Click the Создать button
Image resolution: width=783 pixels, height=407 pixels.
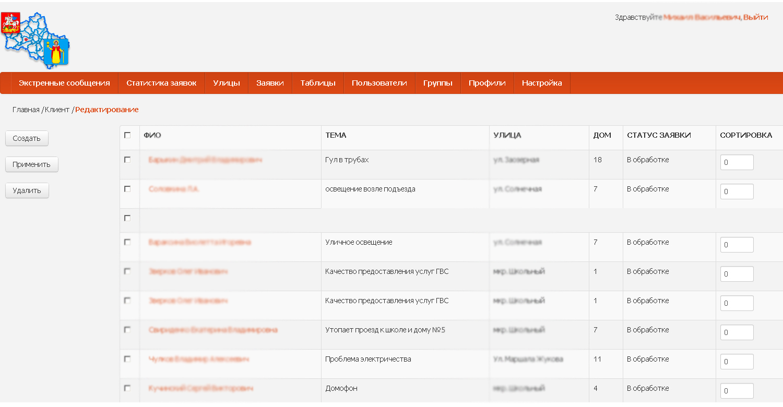(x=27, y=138)
